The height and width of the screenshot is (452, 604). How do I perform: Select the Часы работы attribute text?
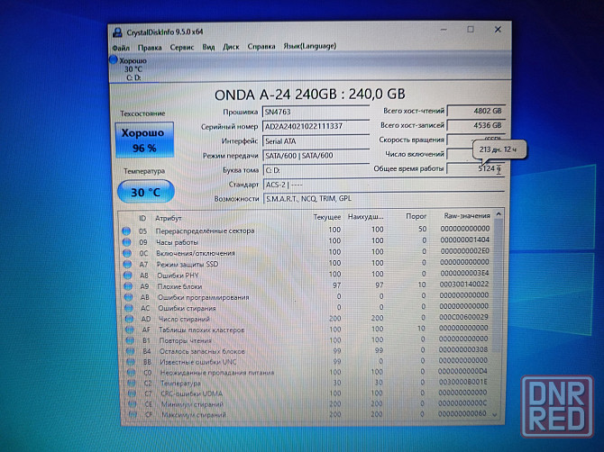[178, 242]
